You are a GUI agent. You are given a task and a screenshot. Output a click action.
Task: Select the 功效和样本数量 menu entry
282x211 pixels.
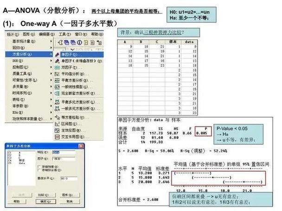29,119
